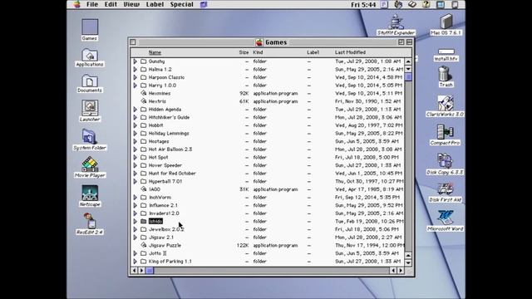The image size is (532, 299).
Task: Open the Label menu
Action: [155, 4]
